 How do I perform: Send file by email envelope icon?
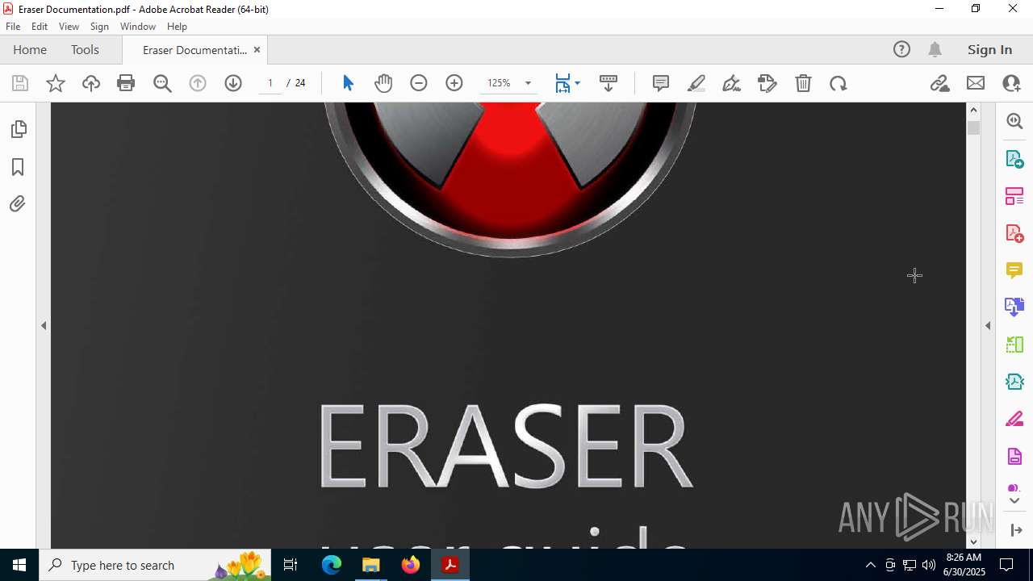(x=976, y=83)
